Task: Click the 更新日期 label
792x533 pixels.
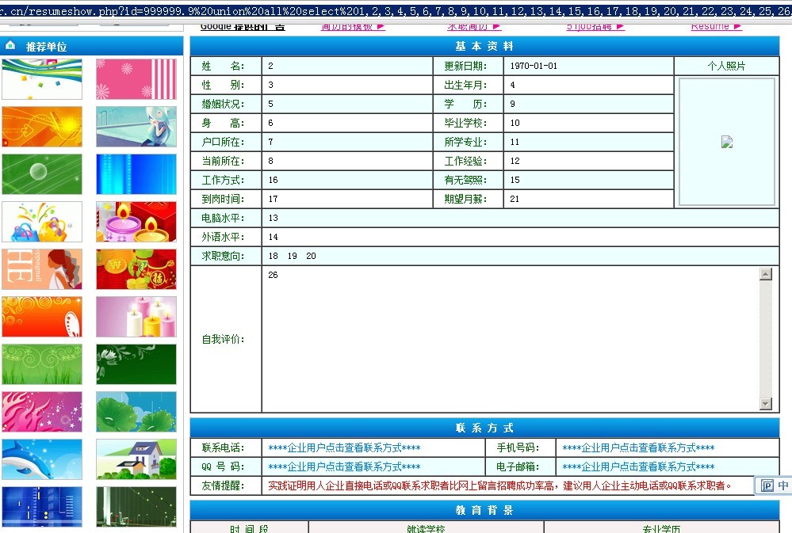Action: point(465,66)
